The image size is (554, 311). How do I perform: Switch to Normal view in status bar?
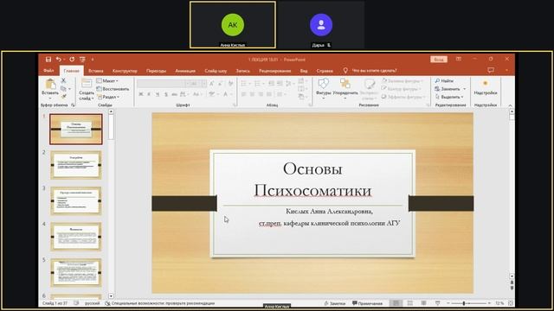(x=396, y=303)
